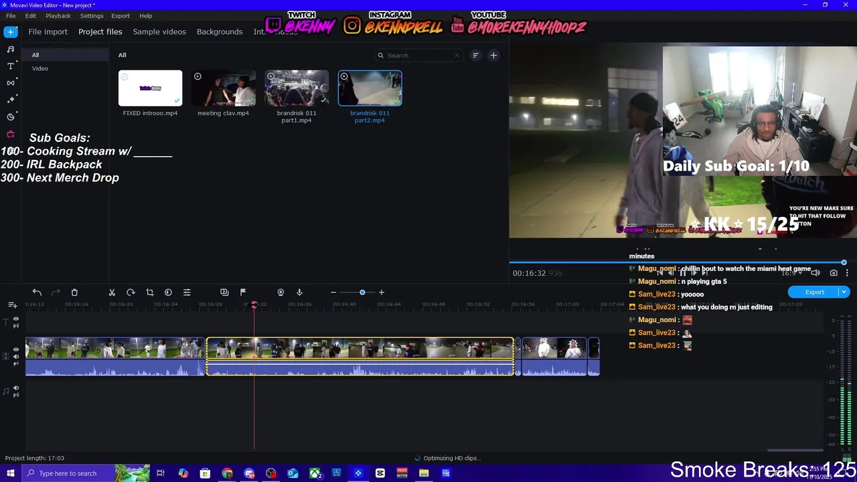Switch to Sample videos tab
The width and height of the screenshot is (857, 482).
(x=159, y=31)
